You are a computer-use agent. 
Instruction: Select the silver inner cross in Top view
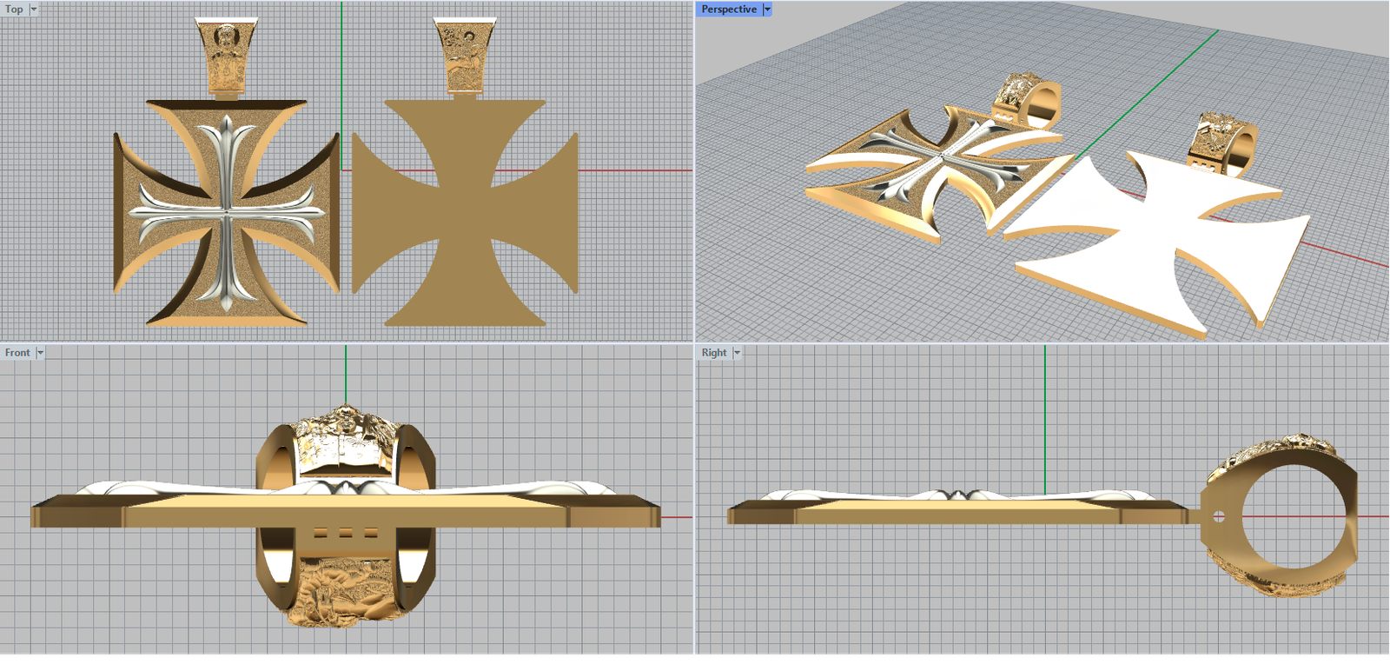coord(227,211)
